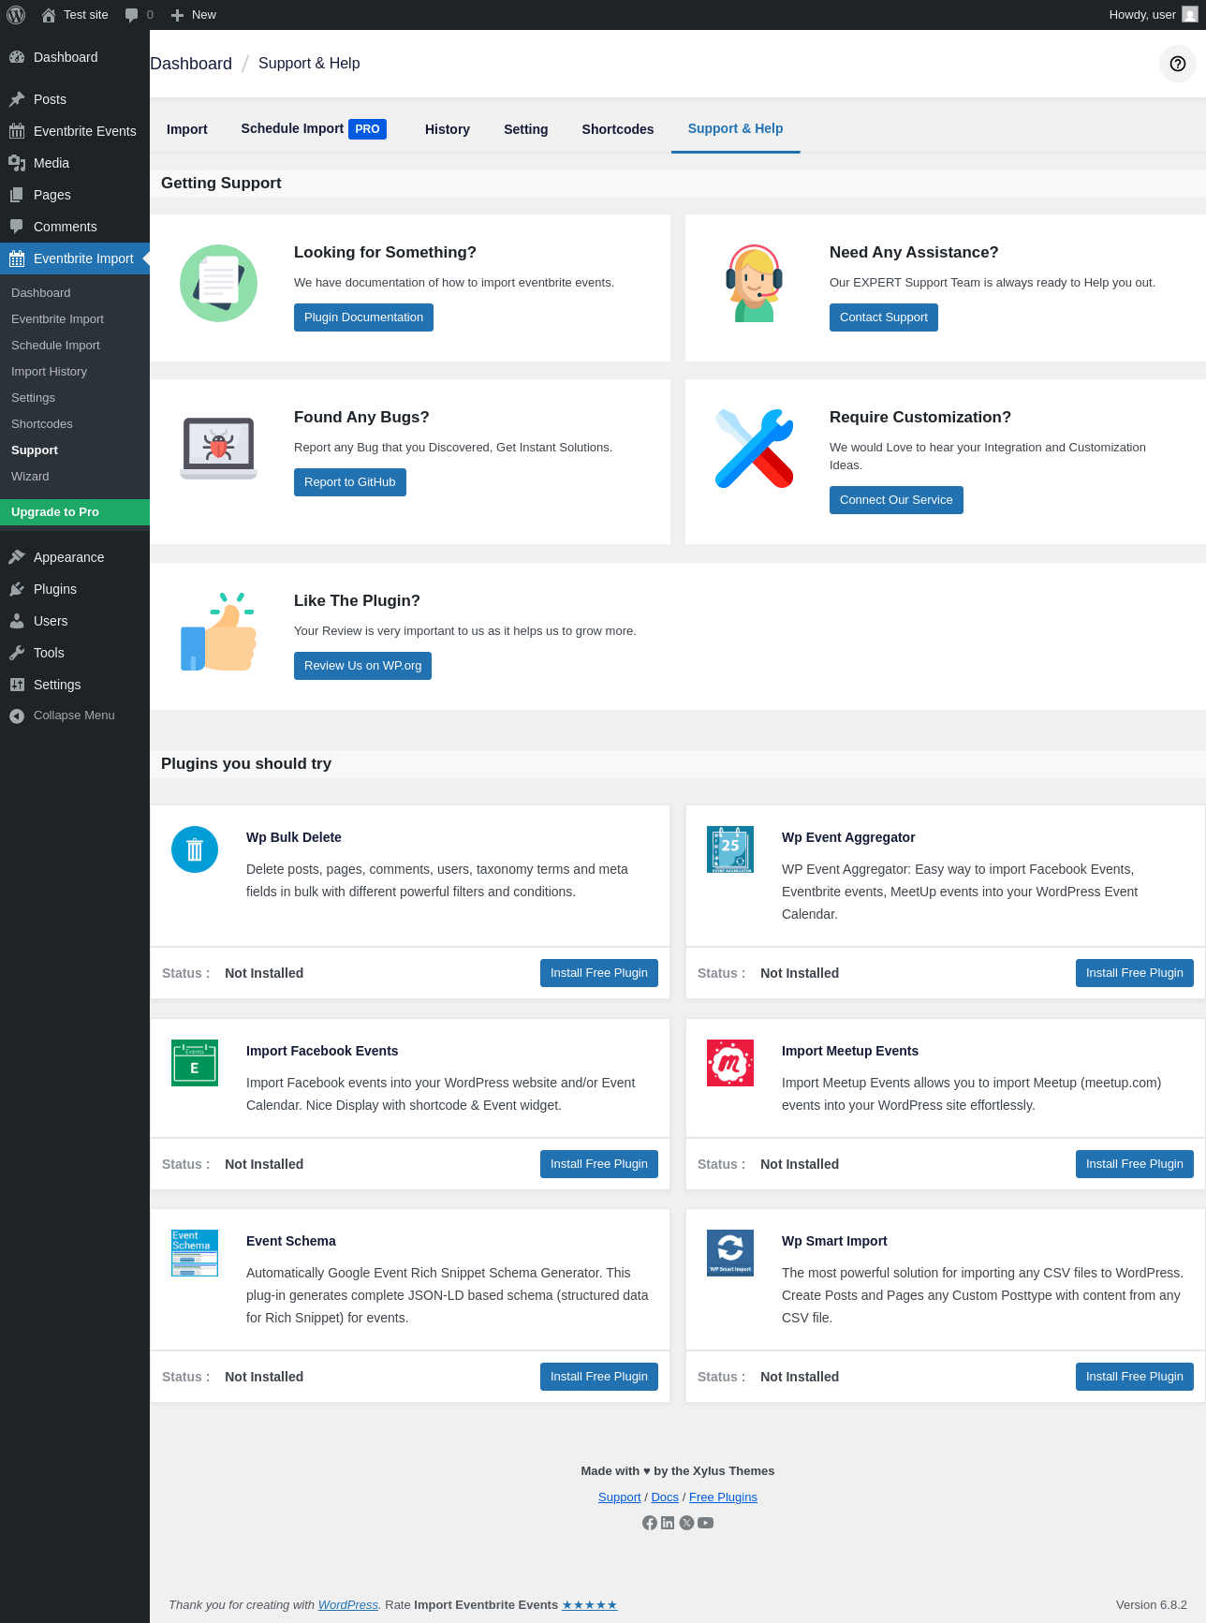1206x1623 pixels.
Task: Switch to the Setting tab
Action: tap(526, 129)
